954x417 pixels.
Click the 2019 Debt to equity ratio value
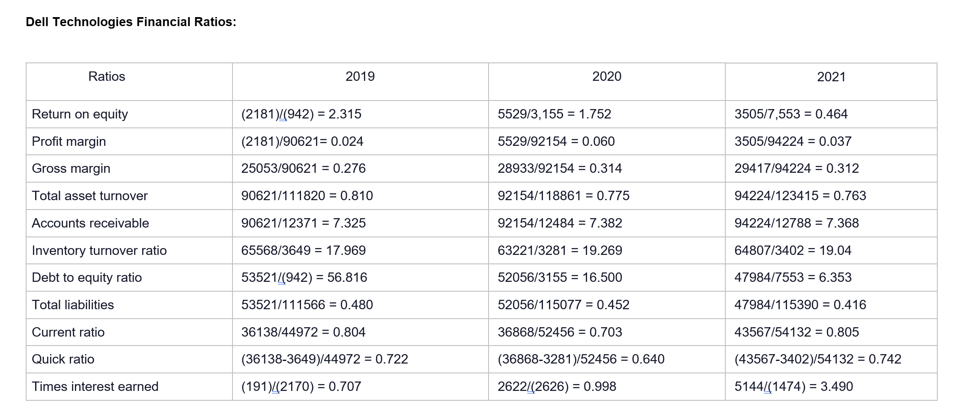coord(304,278)
